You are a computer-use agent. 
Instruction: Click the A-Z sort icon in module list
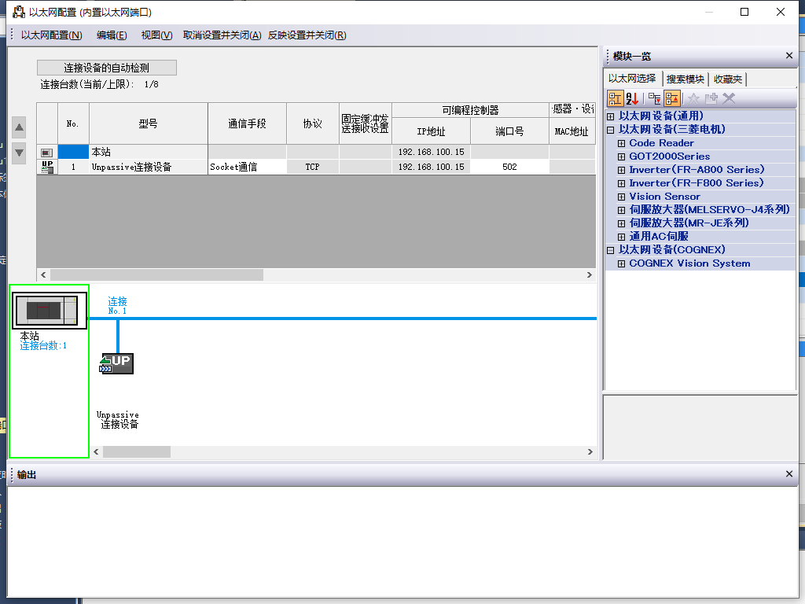point(633,98)
